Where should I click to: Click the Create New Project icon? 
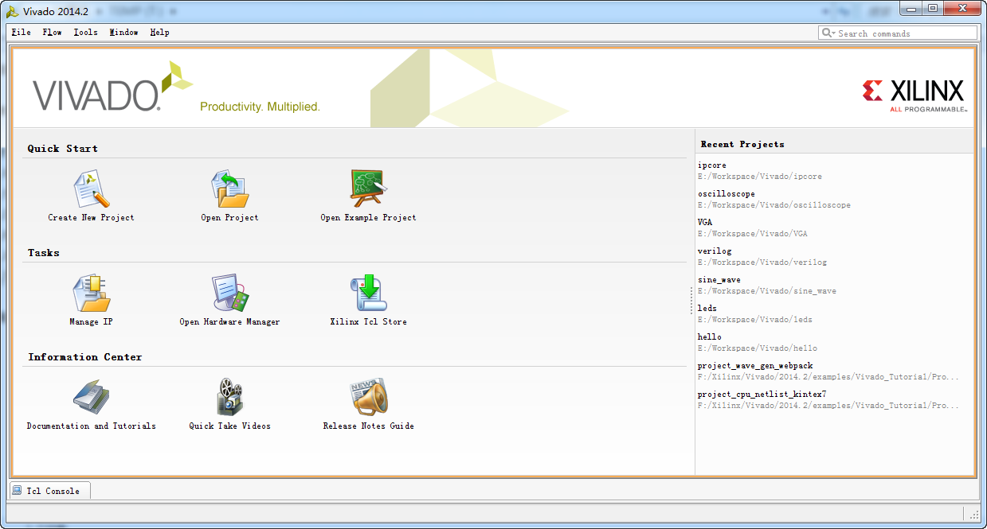coord(91,189)
